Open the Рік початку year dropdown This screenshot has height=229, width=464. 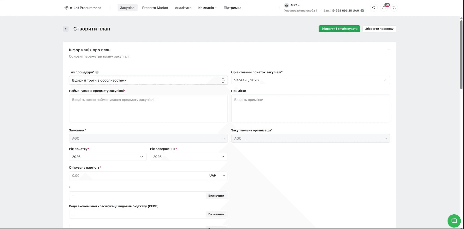pos(108,157)
